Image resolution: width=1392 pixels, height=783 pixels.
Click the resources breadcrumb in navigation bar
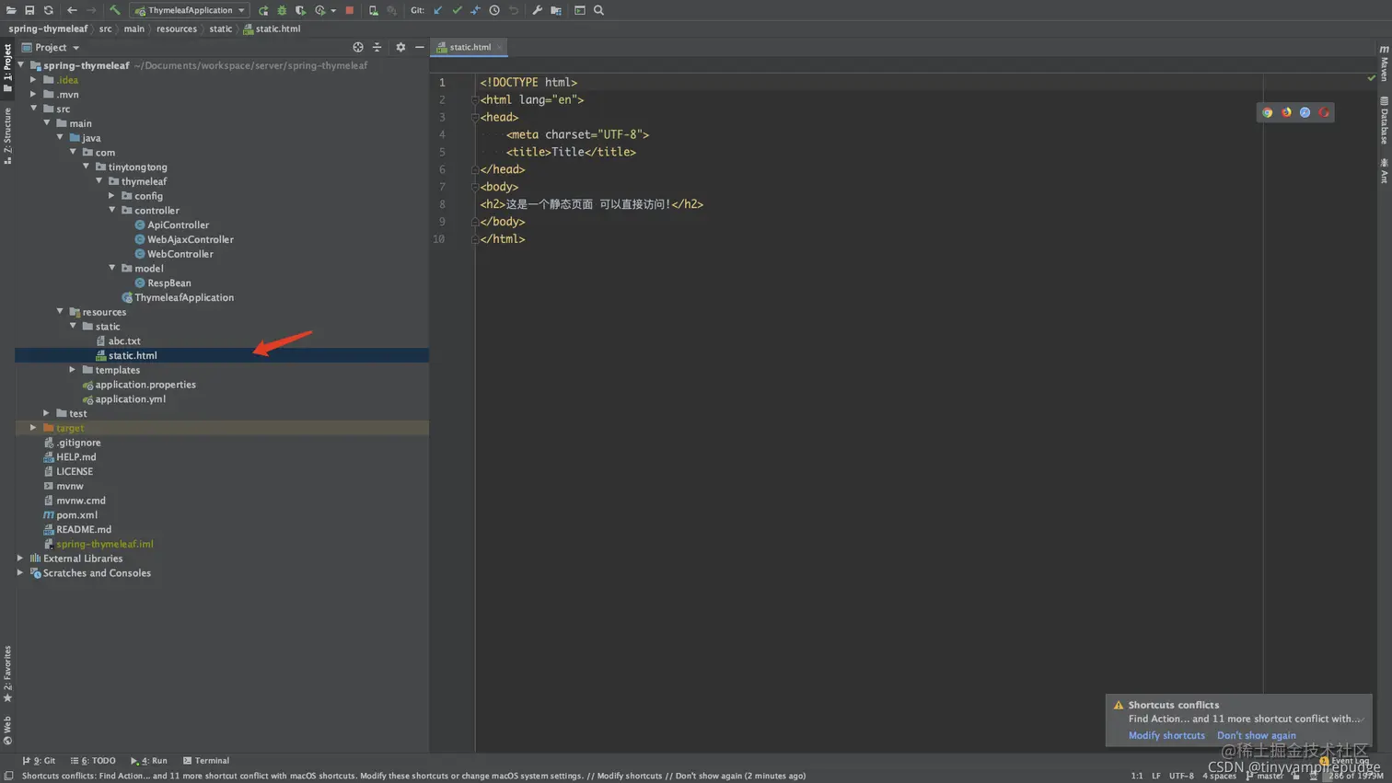[x=176, y=29]
